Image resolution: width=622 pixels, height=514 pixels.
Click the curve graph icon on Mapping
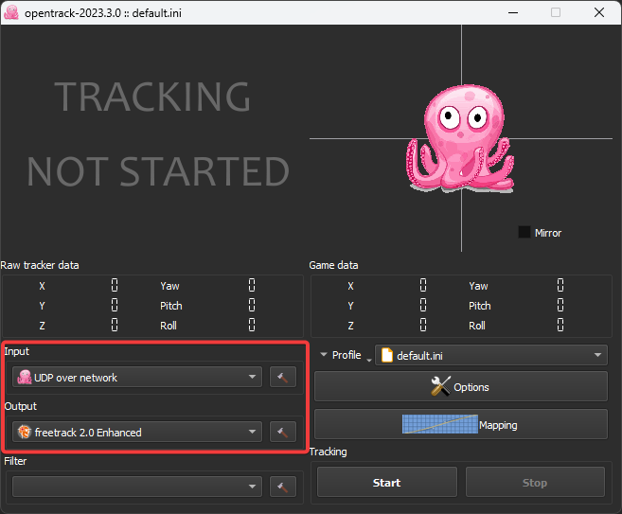pos(440,425)
